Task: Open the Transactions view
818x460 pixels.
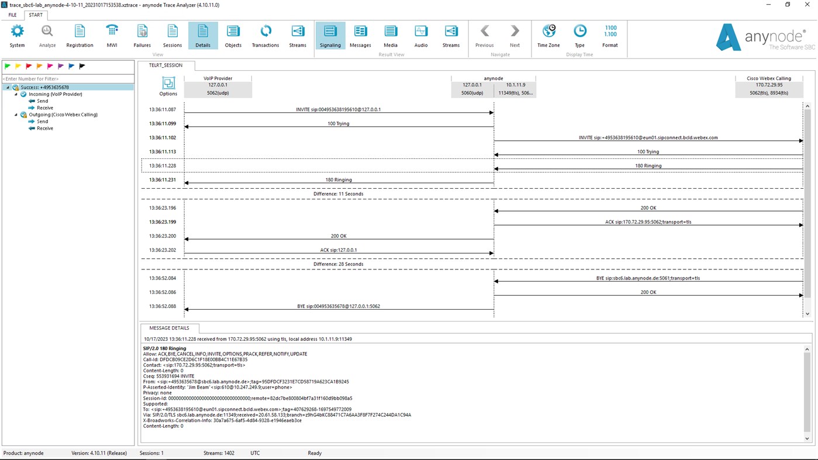Action: coord(265,35)
